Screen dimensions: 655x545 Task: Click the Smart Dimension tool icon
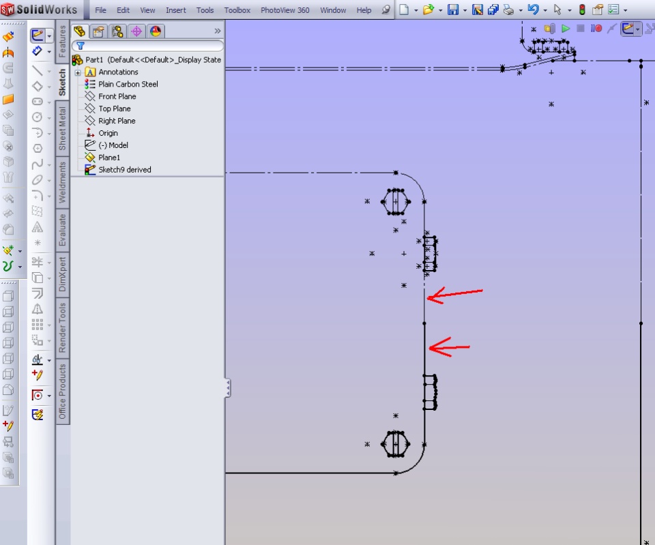click(37, 51)
